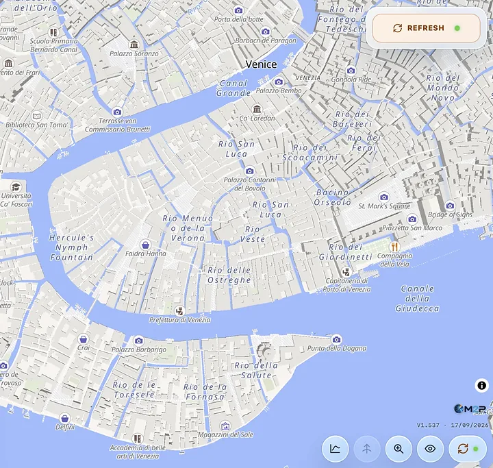Click the Rio Veste label

click(253, 234)
